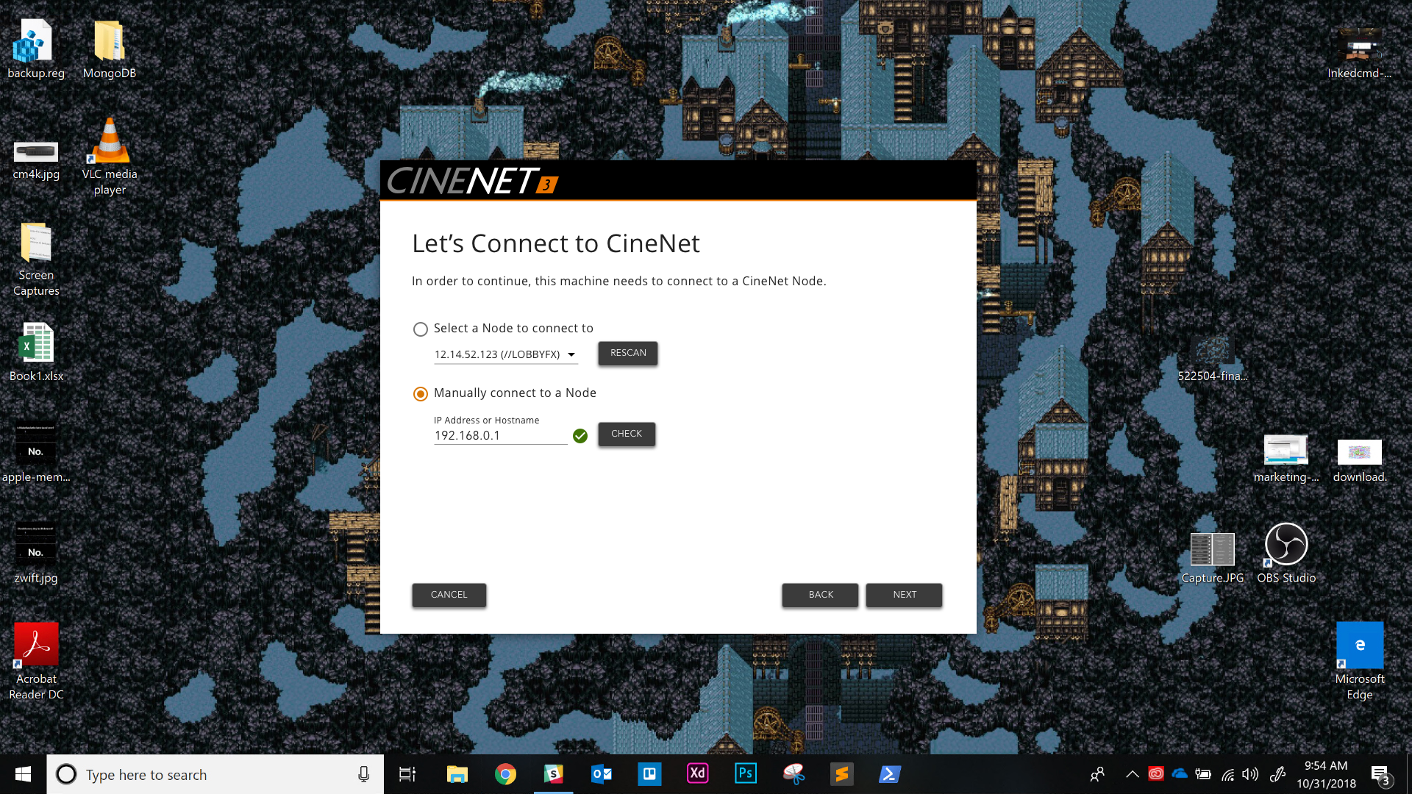Select download. desktop file
This screenshot has height=794, width=1412.
pyautogui.click(x=1359, y=460)
